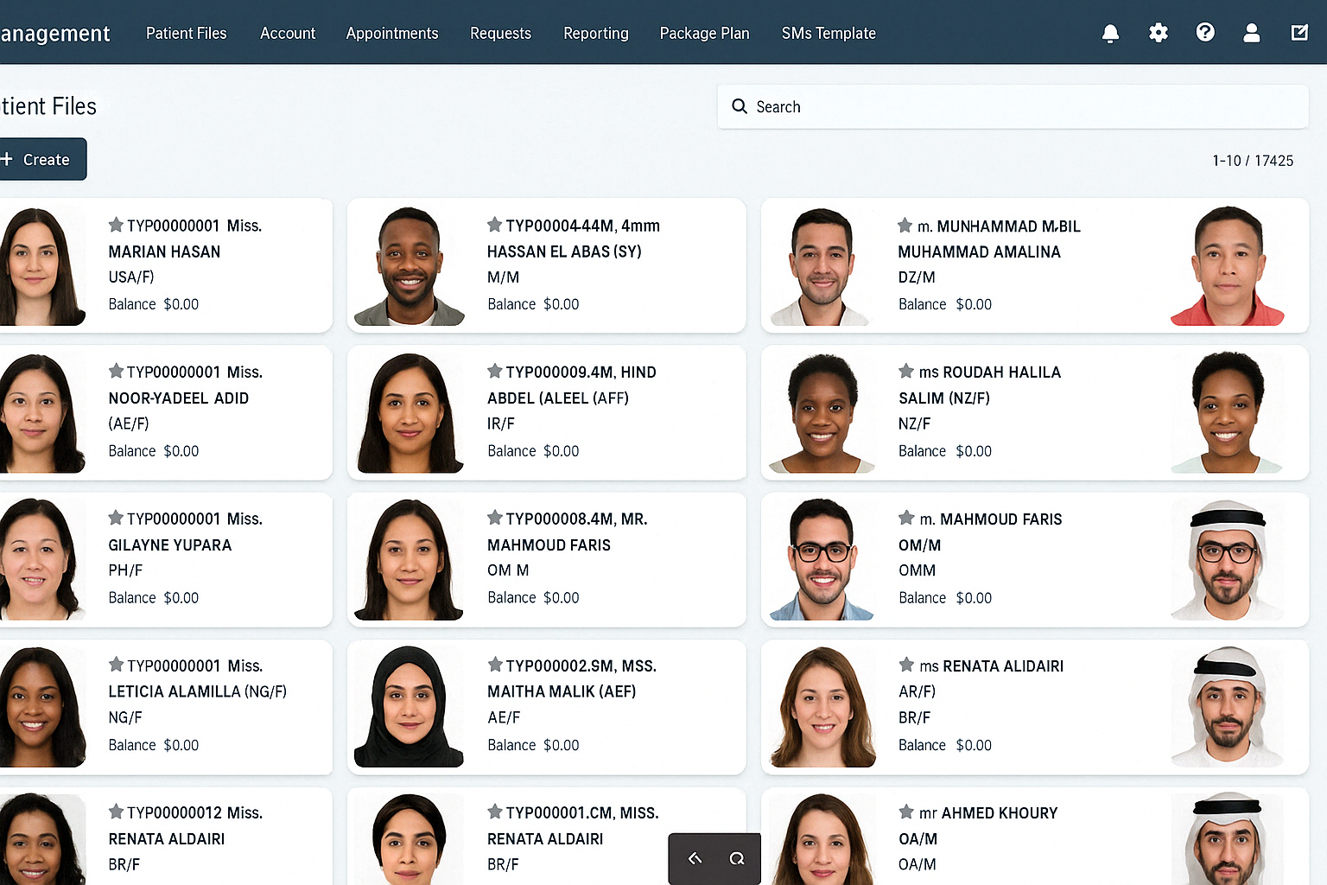Screen dimensions: 1327x885
Task: Star the ROUDAH HALILA patient card
Action: [905, 372]
